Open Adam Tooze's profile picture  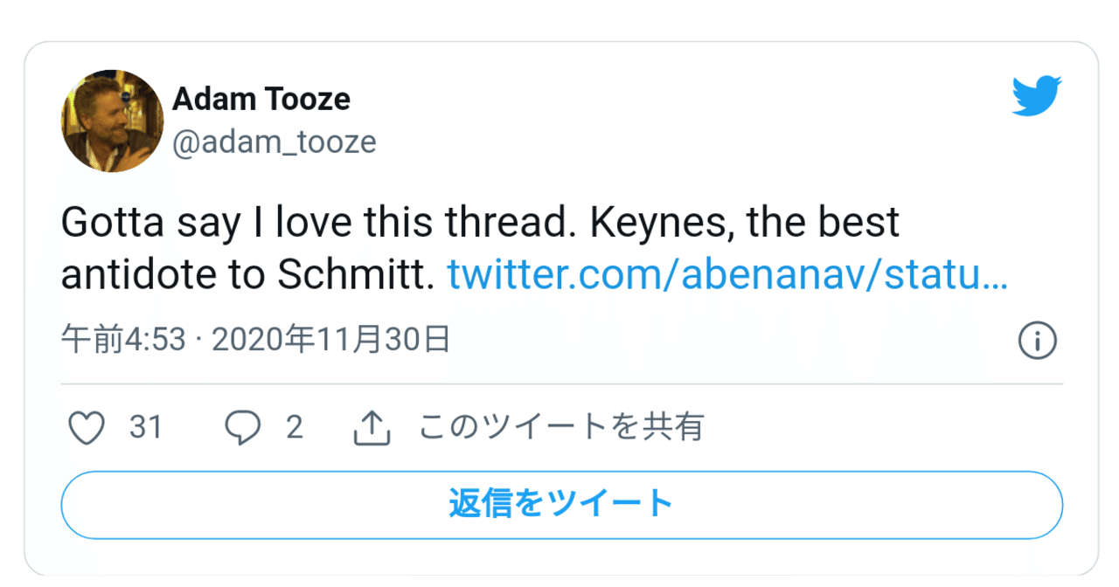pyautogui.click(x=113, y=121)
